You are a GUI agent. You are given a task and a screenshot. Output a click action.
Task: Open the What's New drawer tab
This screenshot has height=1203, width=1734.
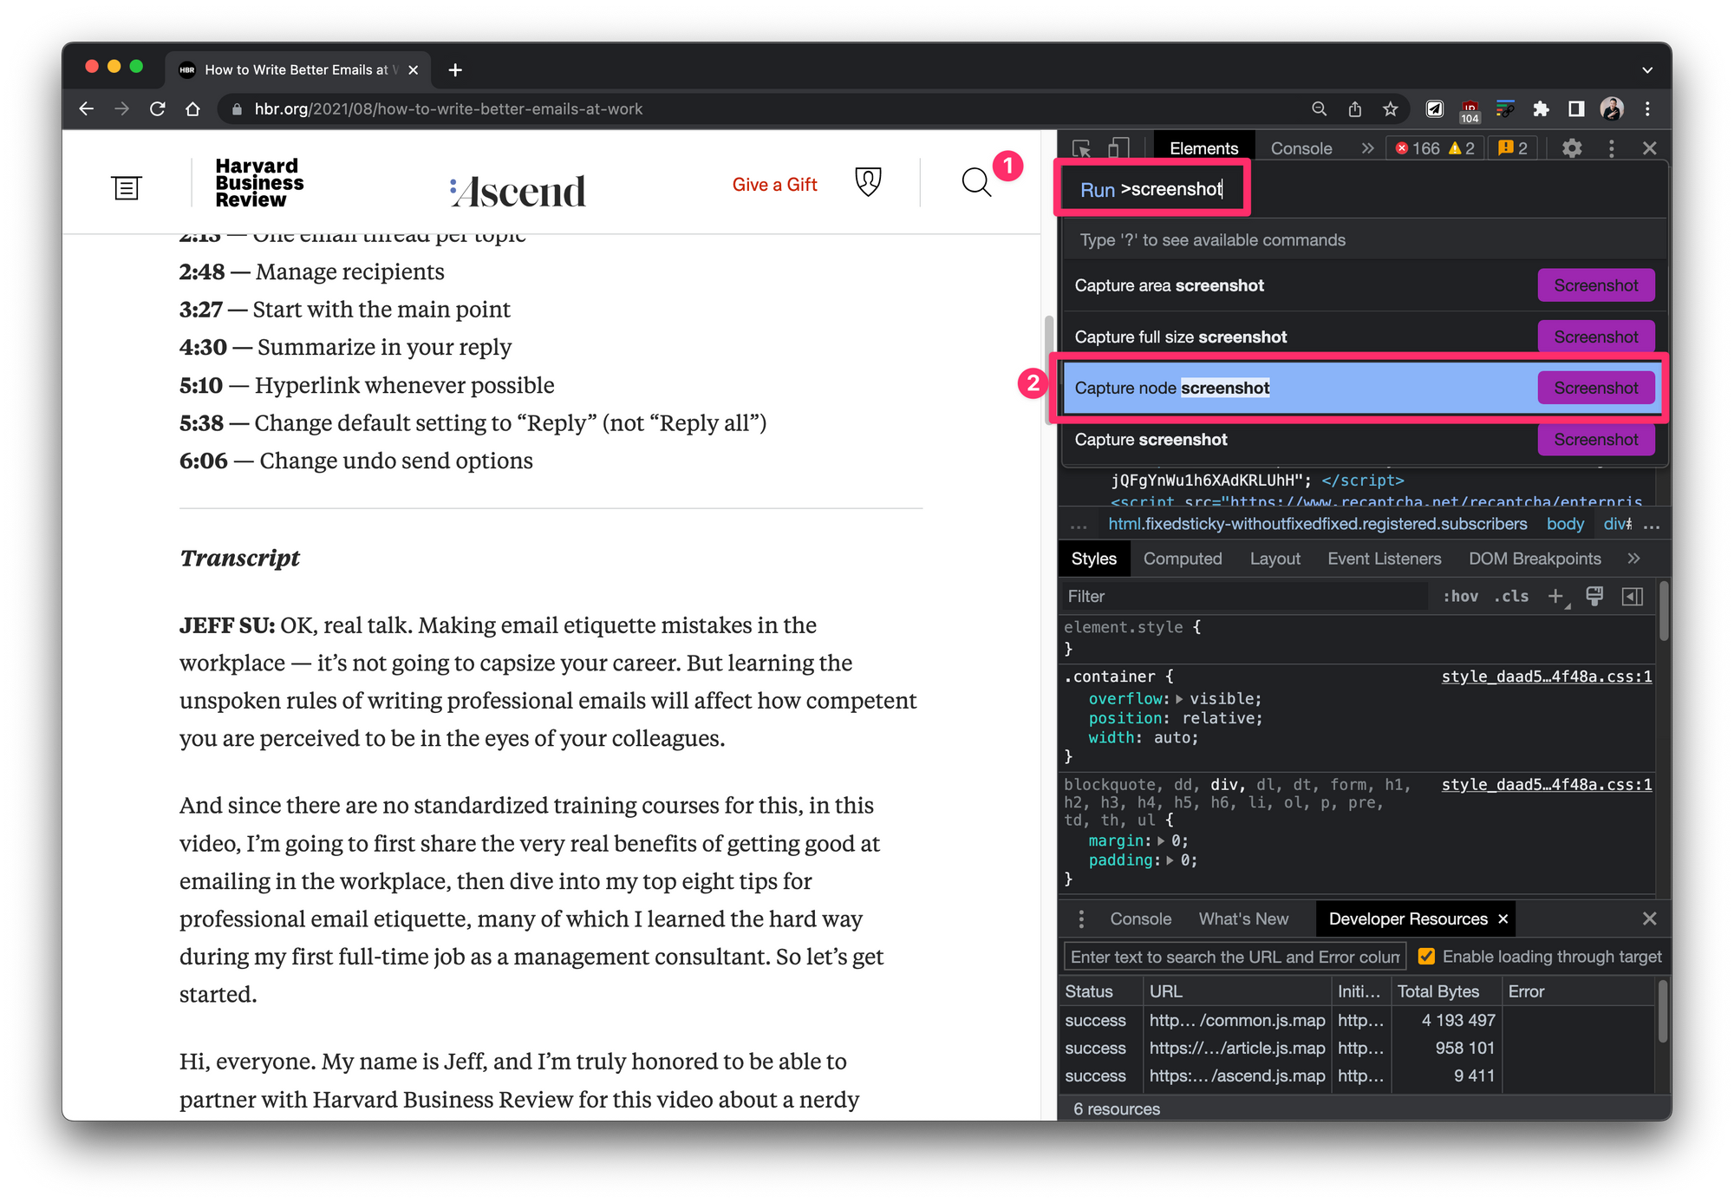(1243, 919)
